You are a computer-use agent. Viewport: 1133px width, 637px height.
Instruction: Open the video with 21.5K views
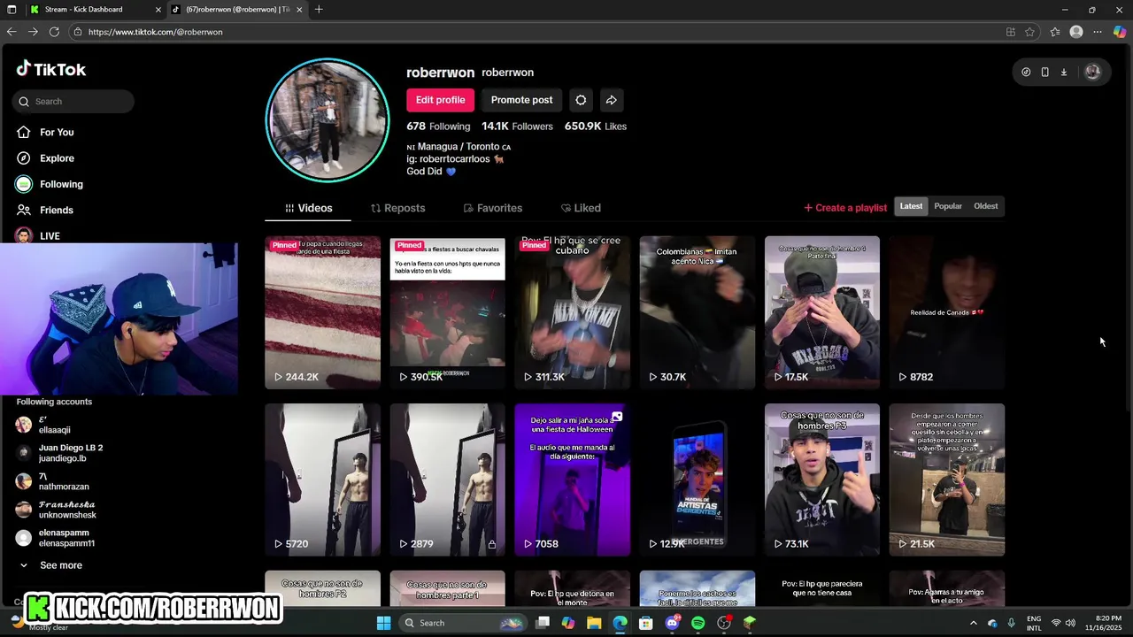coord(946,480)
